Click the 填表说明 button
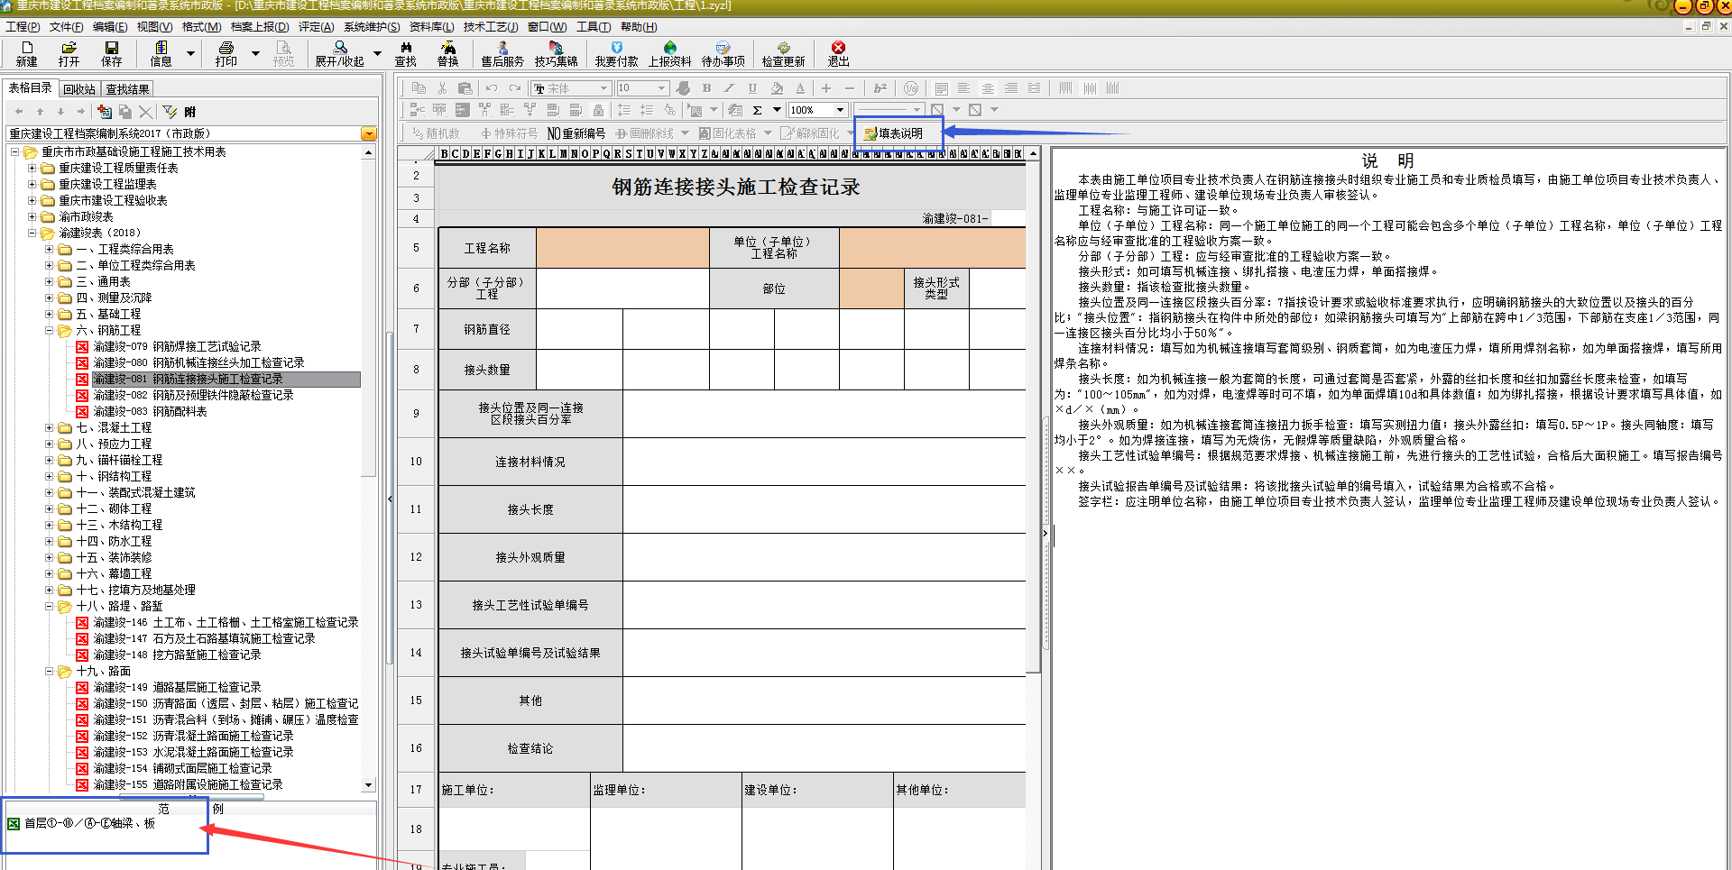The width and height of the screenshot is (1732, 870). pyautogui.click(x=893, y=133)
